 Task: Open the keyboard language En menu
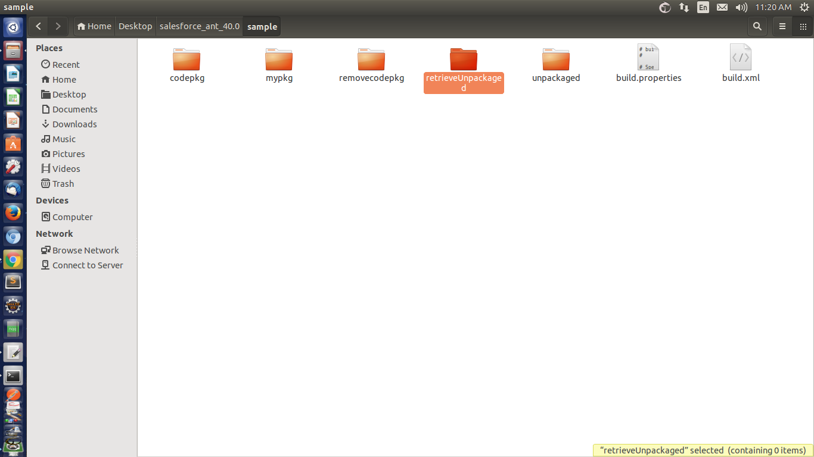coord(703,7)
